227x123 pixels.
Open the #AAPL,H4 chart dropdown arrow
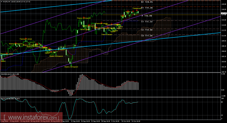[2, 2]
